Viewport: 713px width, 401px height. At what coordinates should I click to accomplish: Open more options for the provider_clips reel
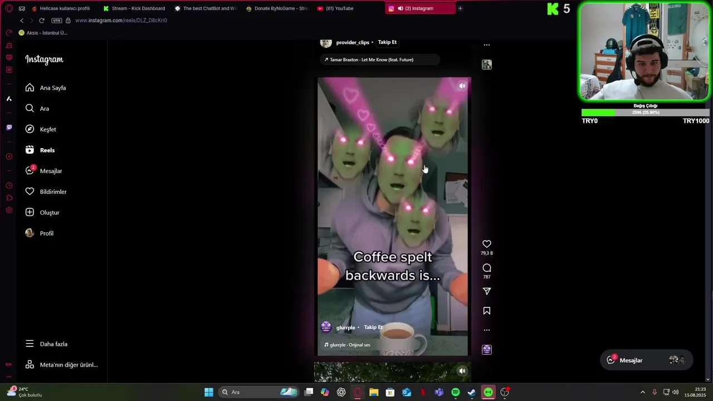tap(487, 45)
